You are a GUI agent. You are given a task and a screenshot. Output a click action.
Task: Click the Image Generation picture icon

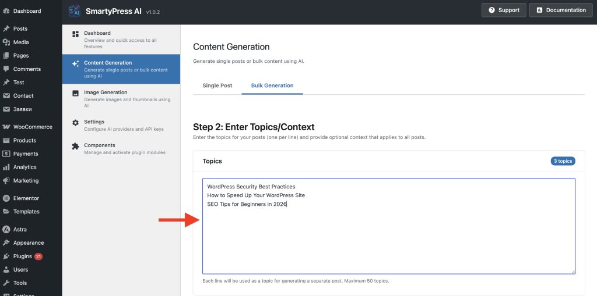tap(75, 93)
